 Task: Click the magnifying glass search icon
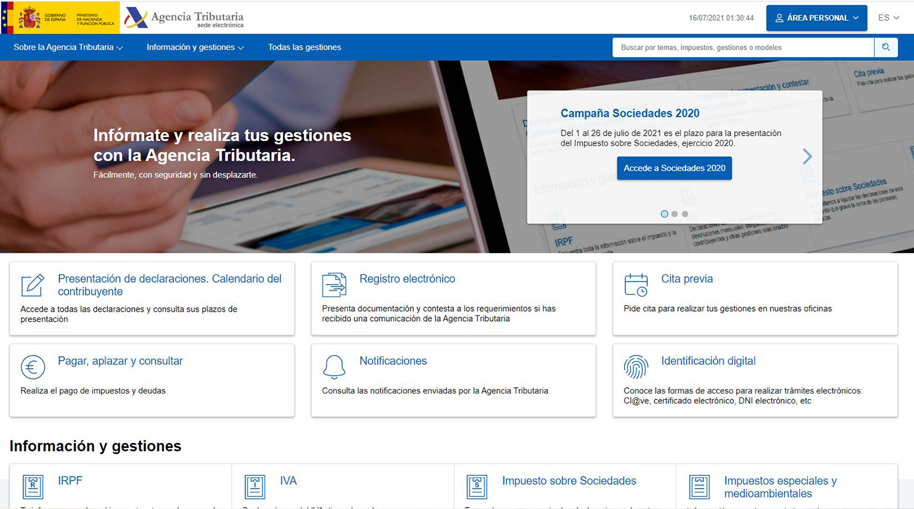click(885, 48)
